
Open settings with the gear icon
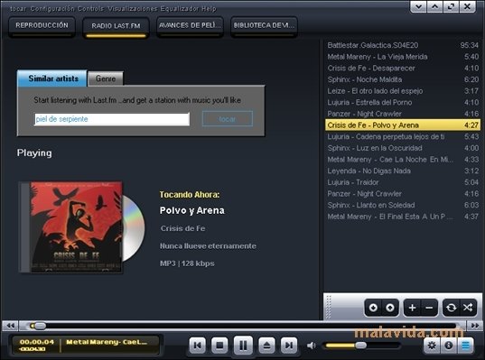coord(432,345)
